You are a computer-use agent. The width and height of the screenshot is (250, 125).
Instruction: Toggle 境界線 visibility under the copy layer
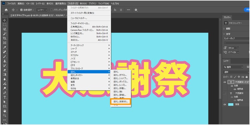click(235, 89)
